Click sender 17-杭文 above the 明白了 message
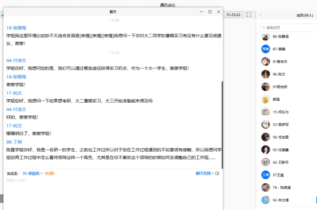Viewport: 317px width, 210px height. pos(14,126)
